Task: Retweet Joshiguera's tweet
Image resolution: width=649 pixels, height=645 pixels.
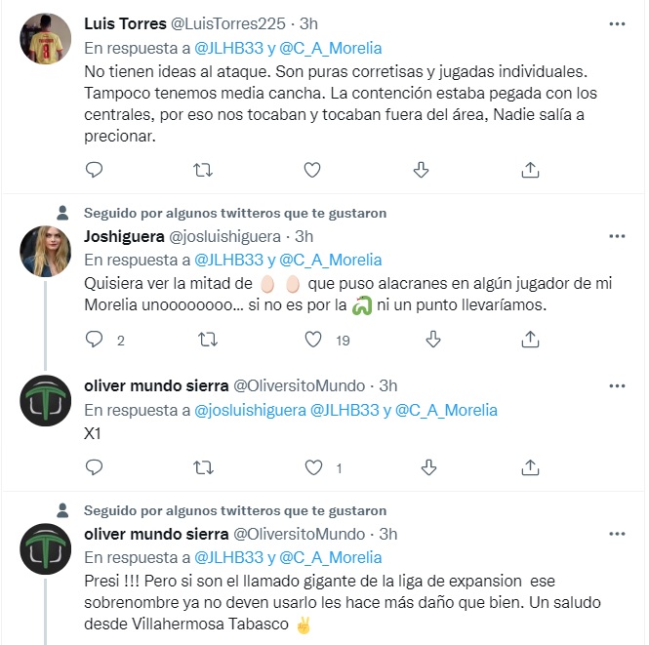Action: click(x=207, y=339)
